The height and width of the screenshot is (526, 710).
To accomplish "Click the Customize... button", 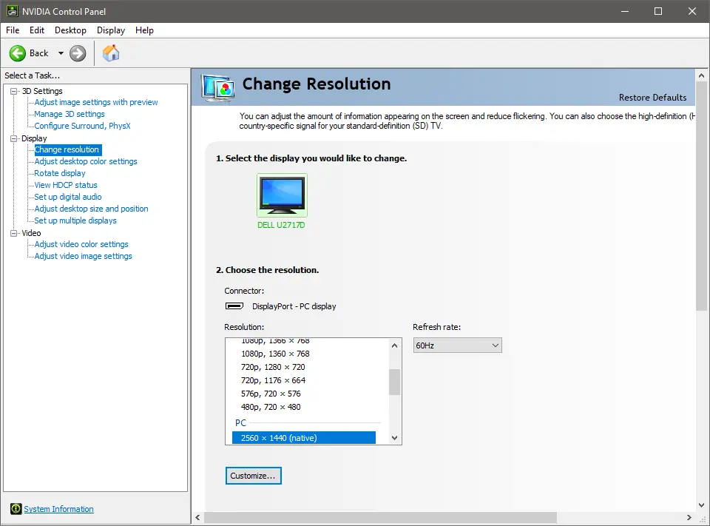I will (254, 476).
